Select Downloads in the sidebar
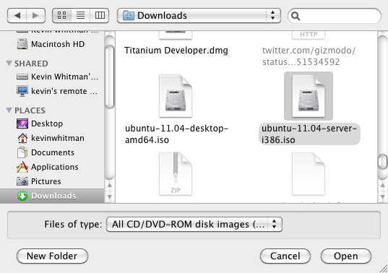Image resolution: width=388 pixels, height=273 pixels. tap(52, 196)
